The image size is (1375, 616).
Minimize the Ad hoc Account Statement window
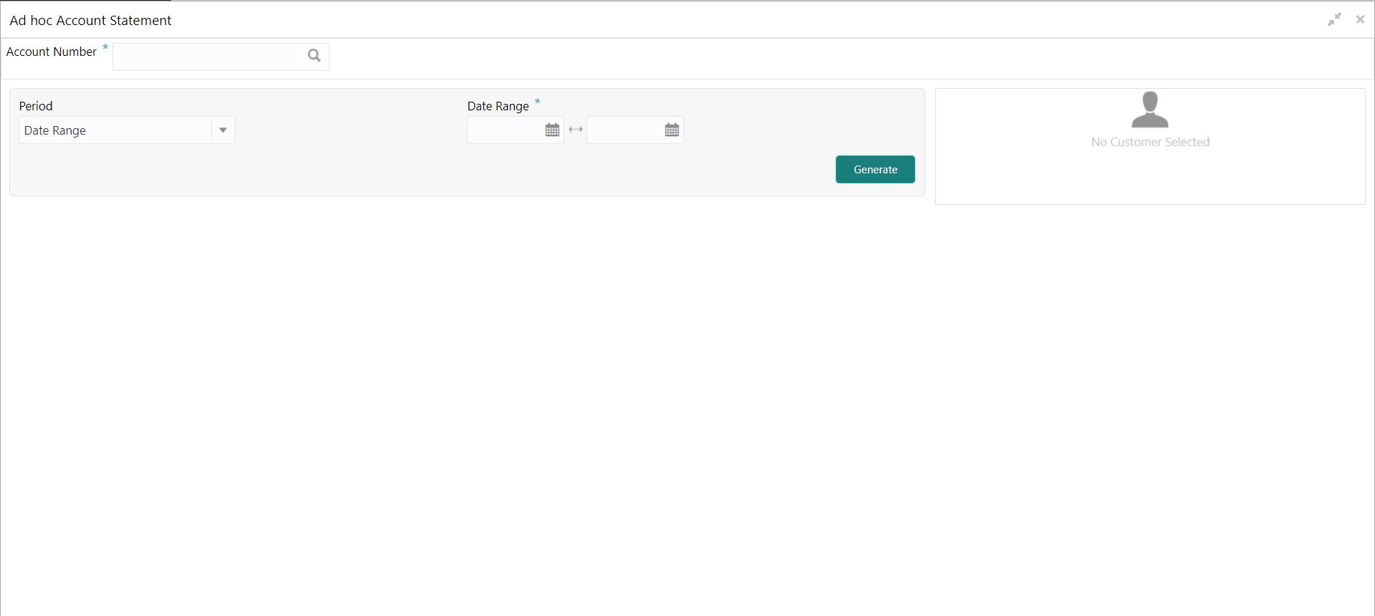1334,20
